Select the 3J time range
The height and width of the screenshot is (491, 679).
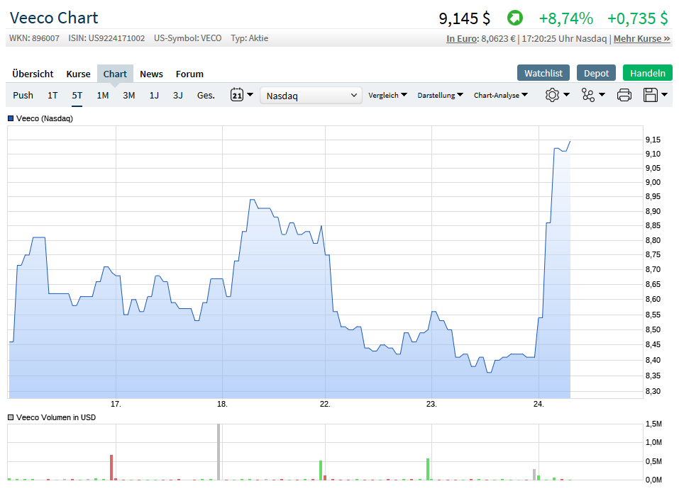coord(178,95)
